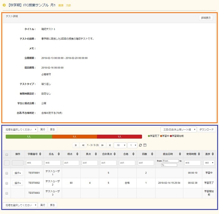Click the 氏名 search input field
The image size is (219, 214).
coord(52,163)
